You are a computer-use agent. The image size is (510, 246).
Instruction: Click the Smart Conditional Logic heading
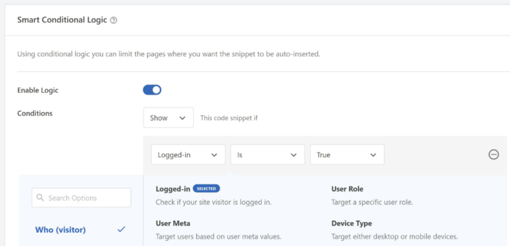(x=62, y=20)
